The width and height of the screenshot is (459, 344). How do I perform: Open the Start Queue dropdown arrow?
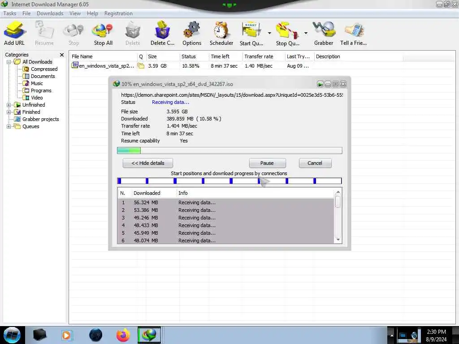269,33
